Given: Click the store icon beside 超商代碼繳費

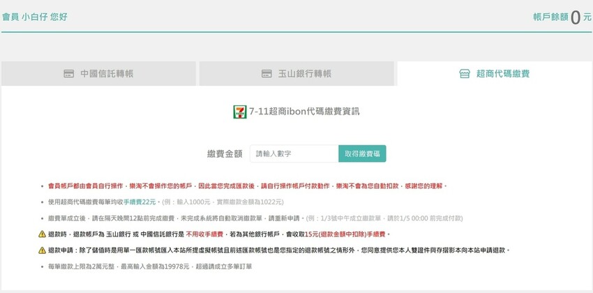Looking at the screenshot, I should click(x=465, y=74).
